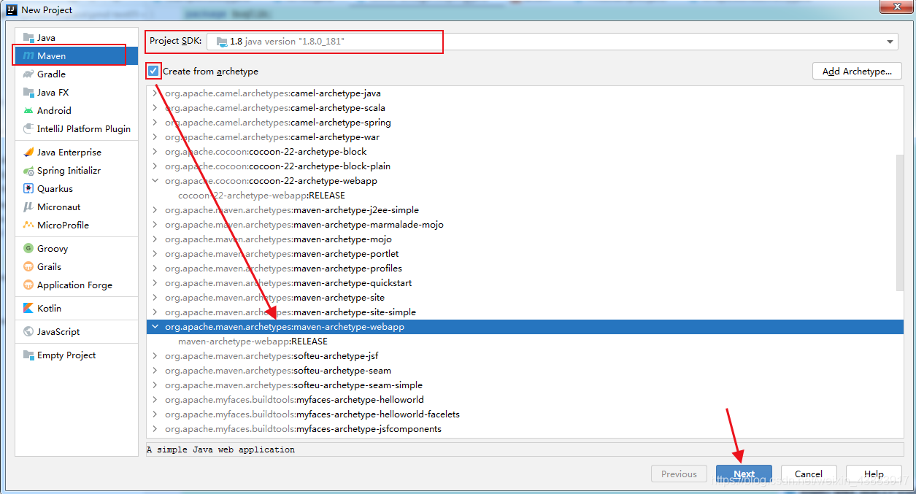Choose Gradle project type
Image resolution: width=916 pixels, height=494 pixels.
point(77,74)
